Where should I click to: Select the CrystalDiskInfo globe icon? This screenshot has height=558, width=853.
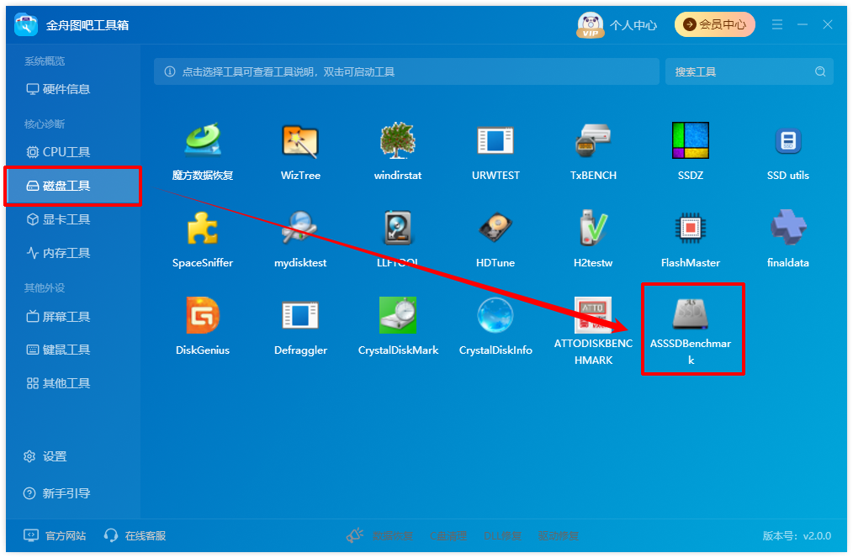pyautogui.click(x=495, y=315)
